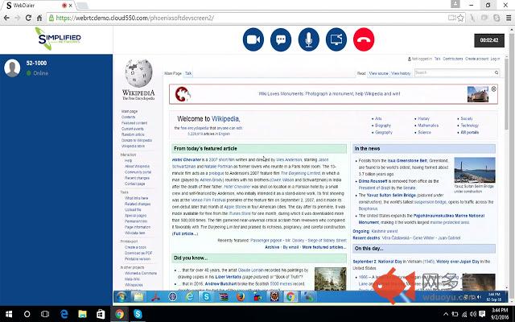Open File Explorer from the taskbar
This screenshot has height=322, width=515.
[x=82, y=314]
